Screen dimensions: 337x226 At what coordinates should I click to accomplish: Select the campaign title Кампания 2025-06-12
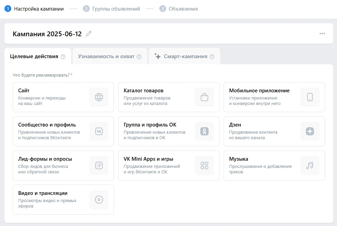click(x=47, y=34)
